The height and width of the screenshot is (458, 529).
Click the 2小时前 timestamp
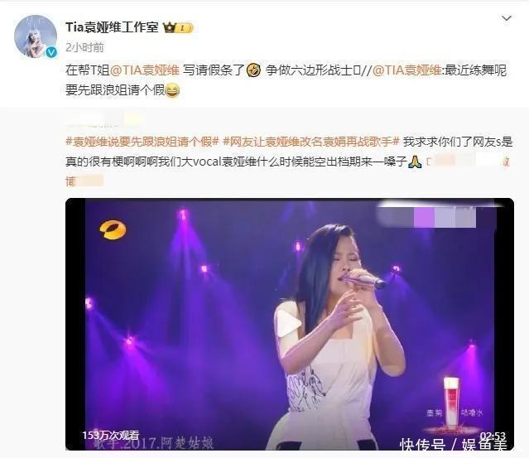click(x=84, y=47)
